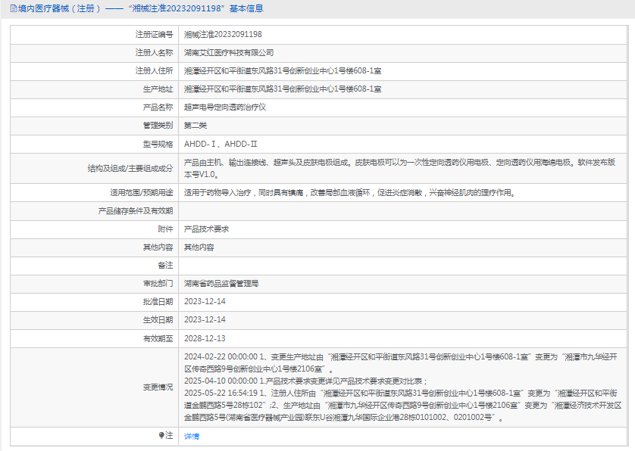The width and height of the screenshot is (635, 451).
Task: Click the 注册人名称 row label
Action: click(154, 52)
